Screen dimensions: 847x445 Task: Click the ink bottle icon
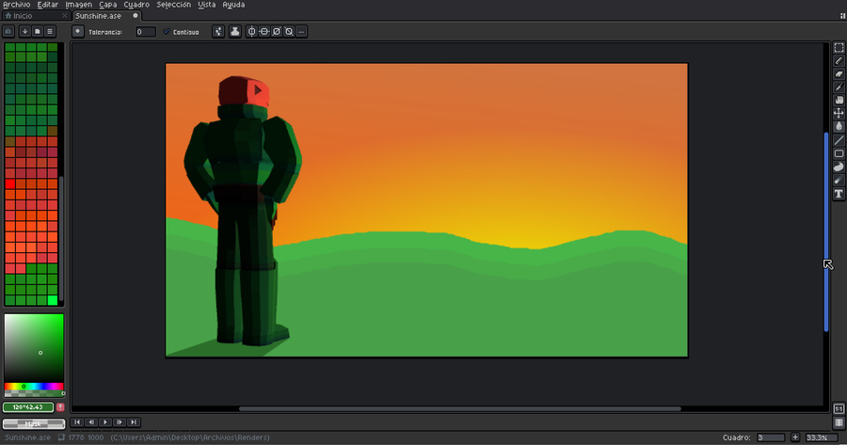click(x=235, y=31)
